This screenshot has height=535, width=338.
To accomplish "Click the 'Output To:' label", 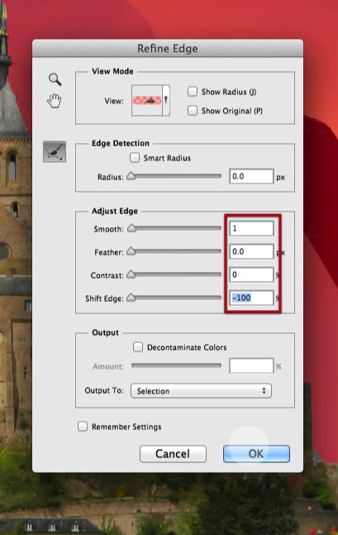I will point(104,390).
